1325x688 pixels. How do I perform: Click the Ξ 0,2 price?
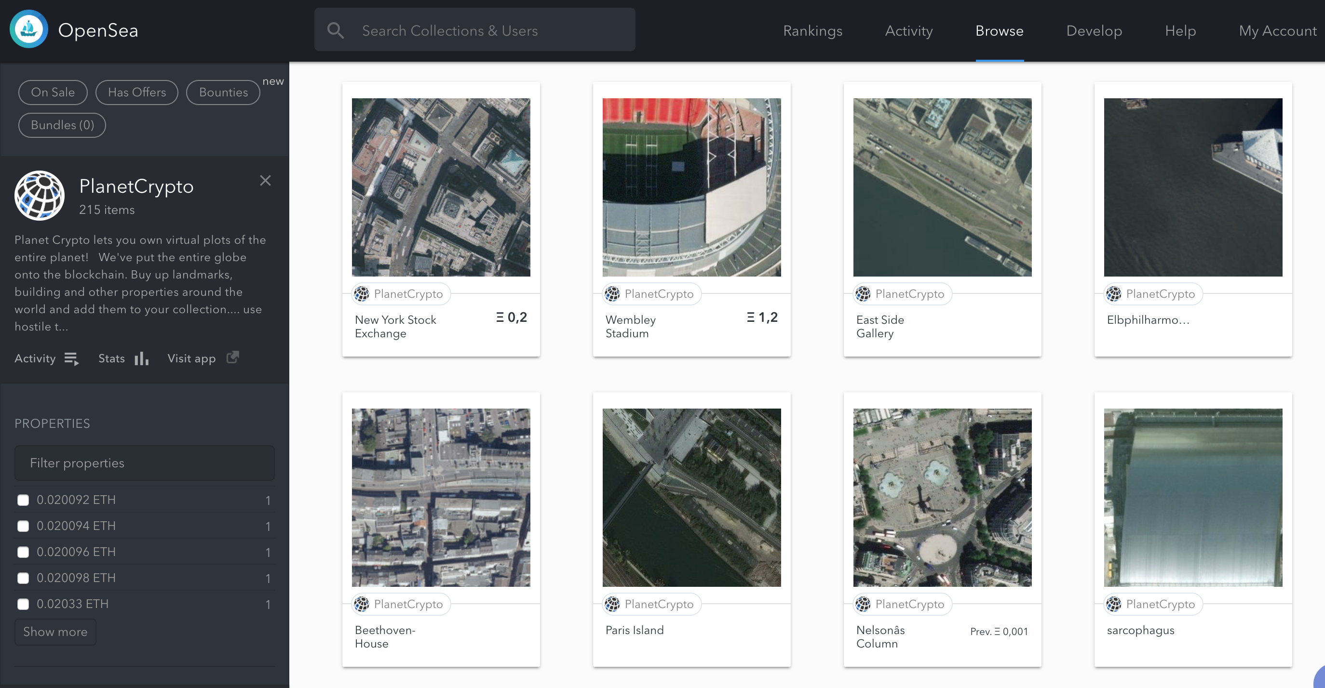(512, 318)
